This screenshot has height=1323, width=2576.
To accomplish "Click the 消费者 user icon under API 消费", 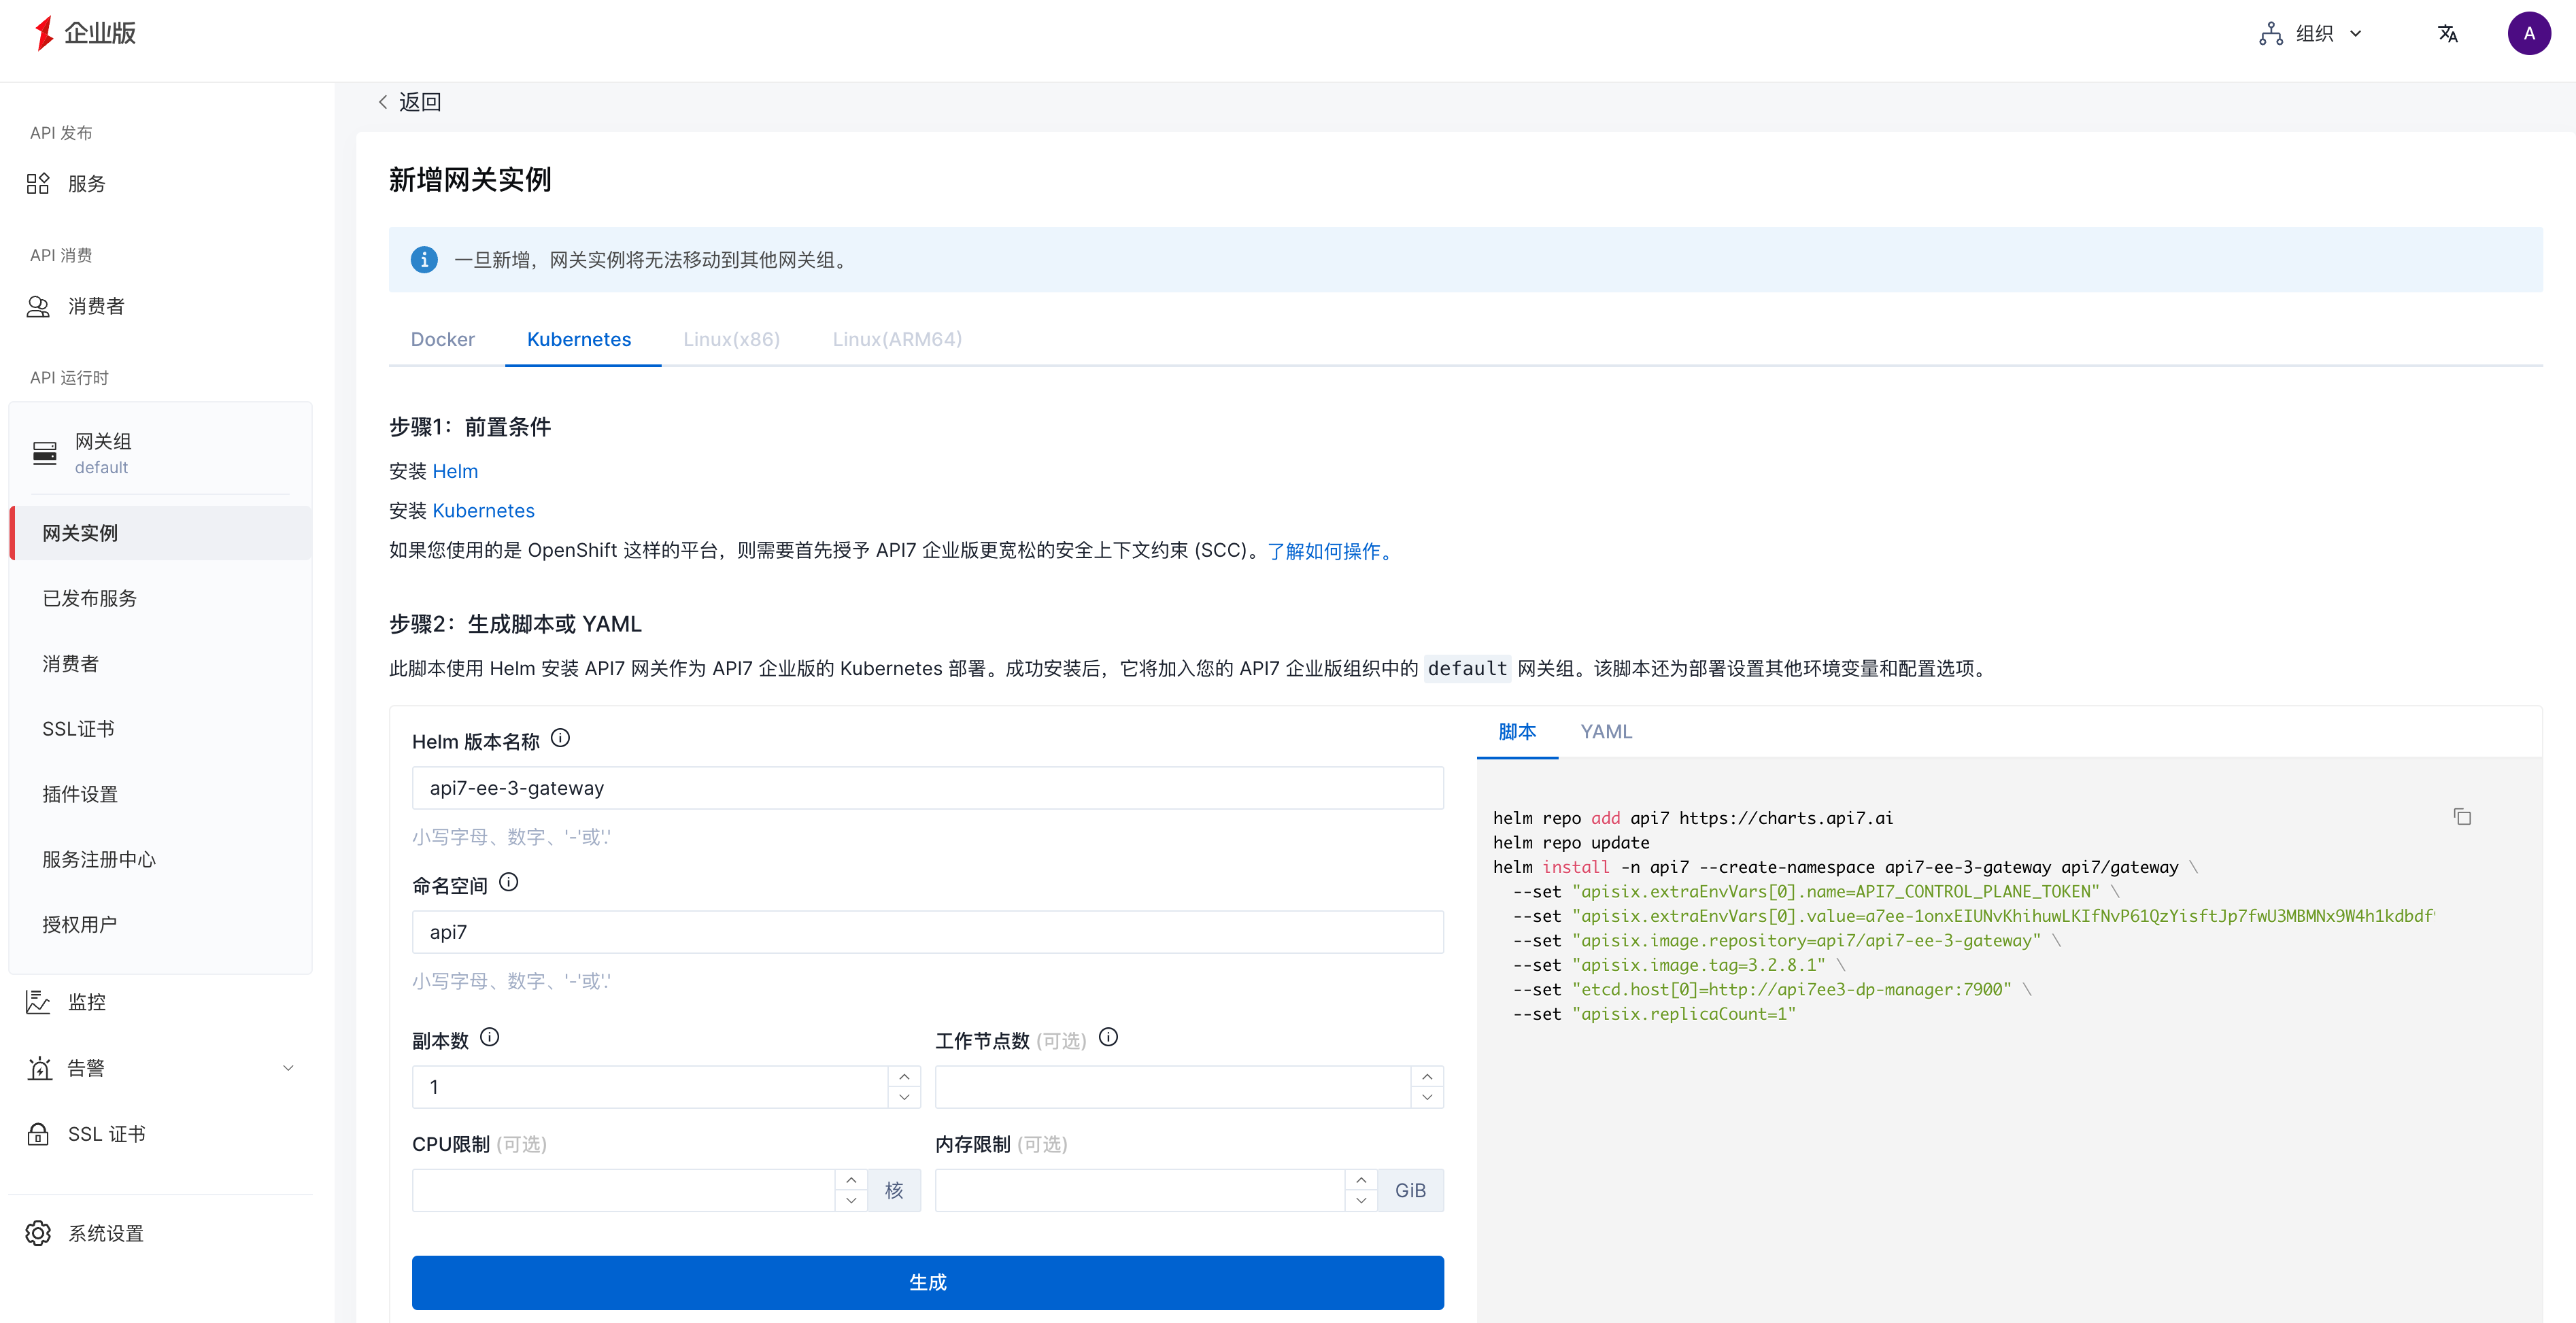I will click(38, 306).
